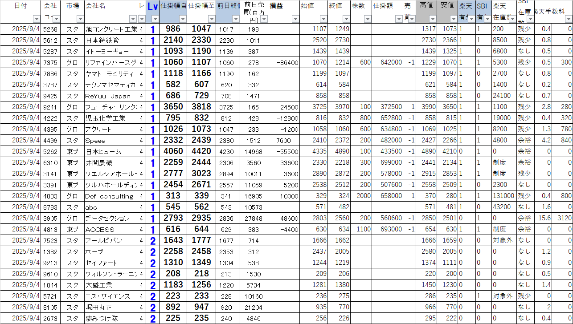Select the ReYuu Japan company name cell
This screenshot has width=573, height=324.
pyautogui.click(x=111, y=96)
